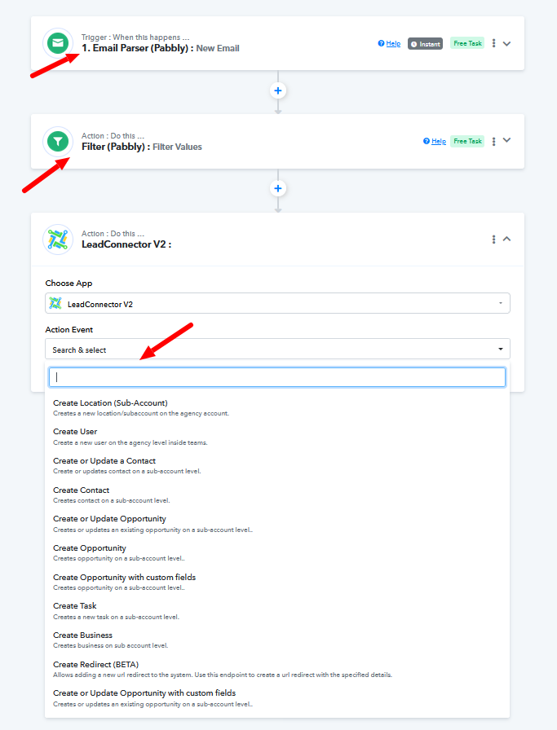
Task: Focus the action event search input
Action: (277, 377)
